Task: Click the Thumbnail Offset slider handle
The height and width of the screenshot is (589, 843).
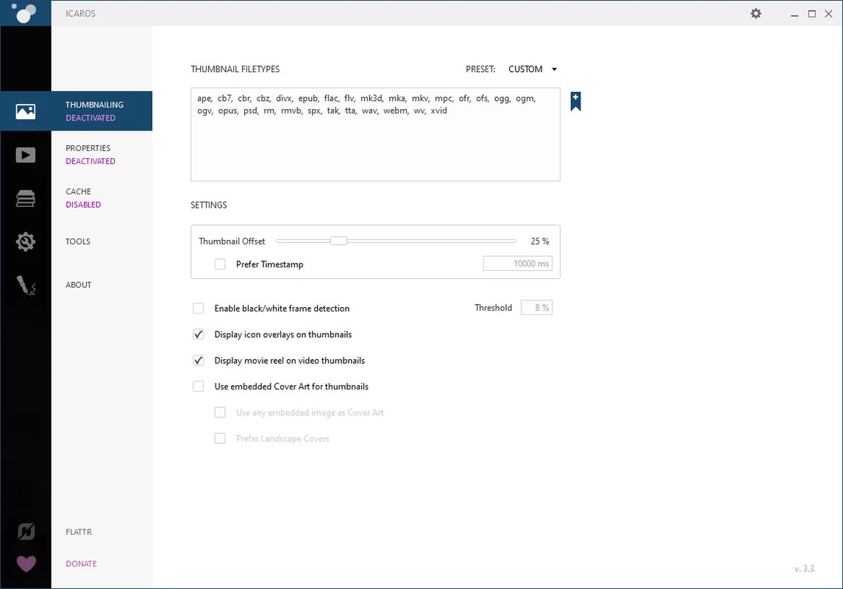Action: point(338,241)
